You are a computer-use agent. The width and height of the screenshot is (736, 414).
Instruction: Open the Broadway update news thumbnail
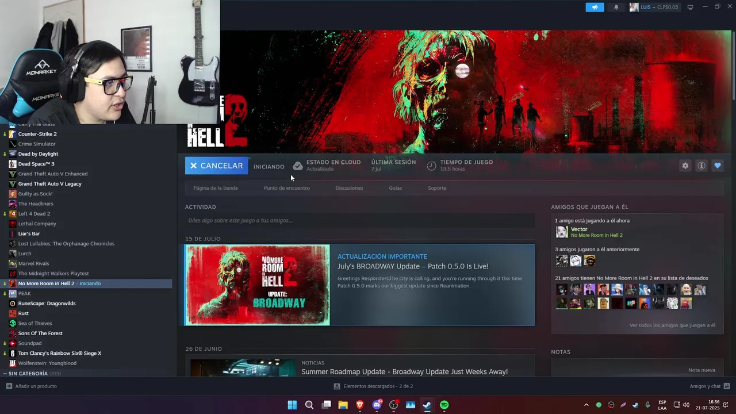tap(257, 285)
